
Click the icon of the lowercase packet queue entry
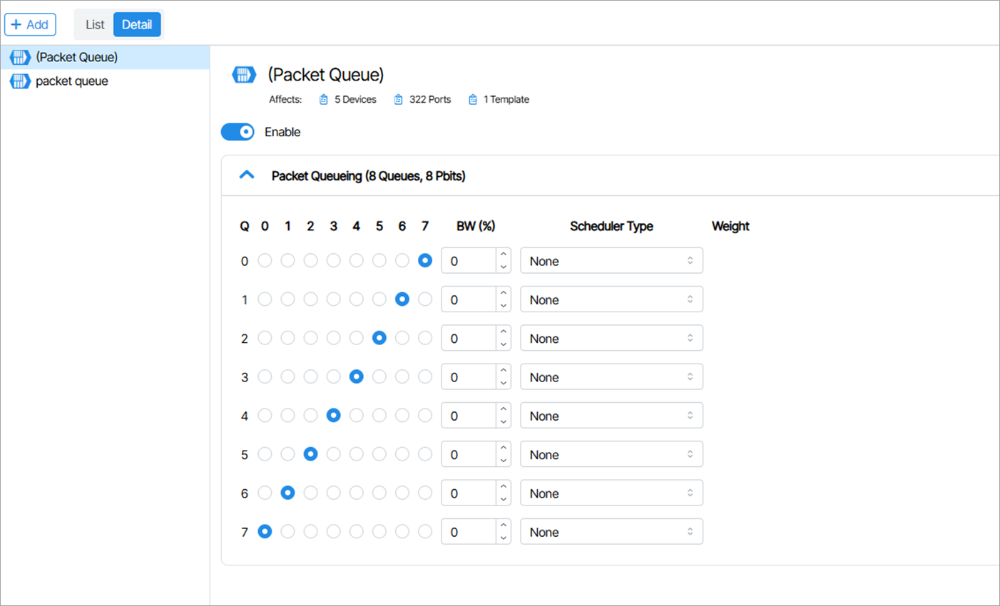(x=20, y=81)
